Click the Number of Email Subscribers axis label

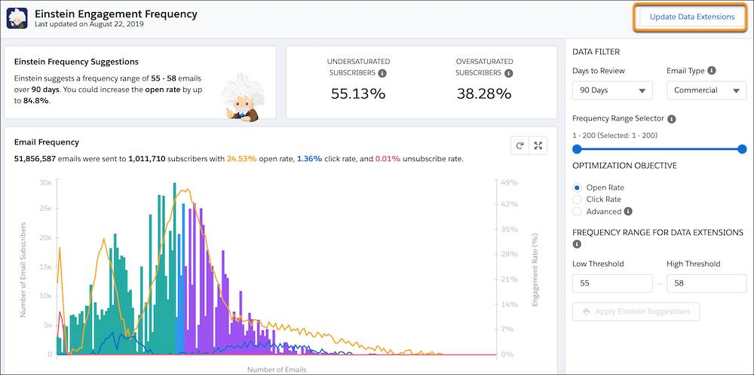23,270
